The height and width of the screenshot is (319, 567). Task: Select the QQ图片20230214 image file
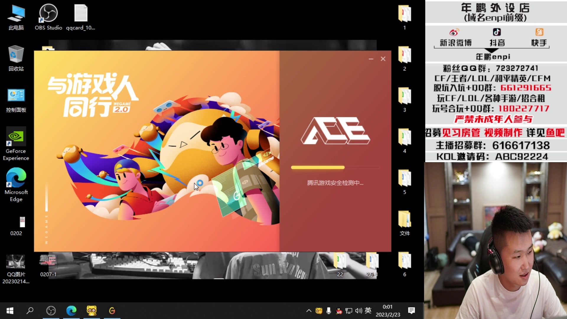pyautogui.click(x=16, y=269)
